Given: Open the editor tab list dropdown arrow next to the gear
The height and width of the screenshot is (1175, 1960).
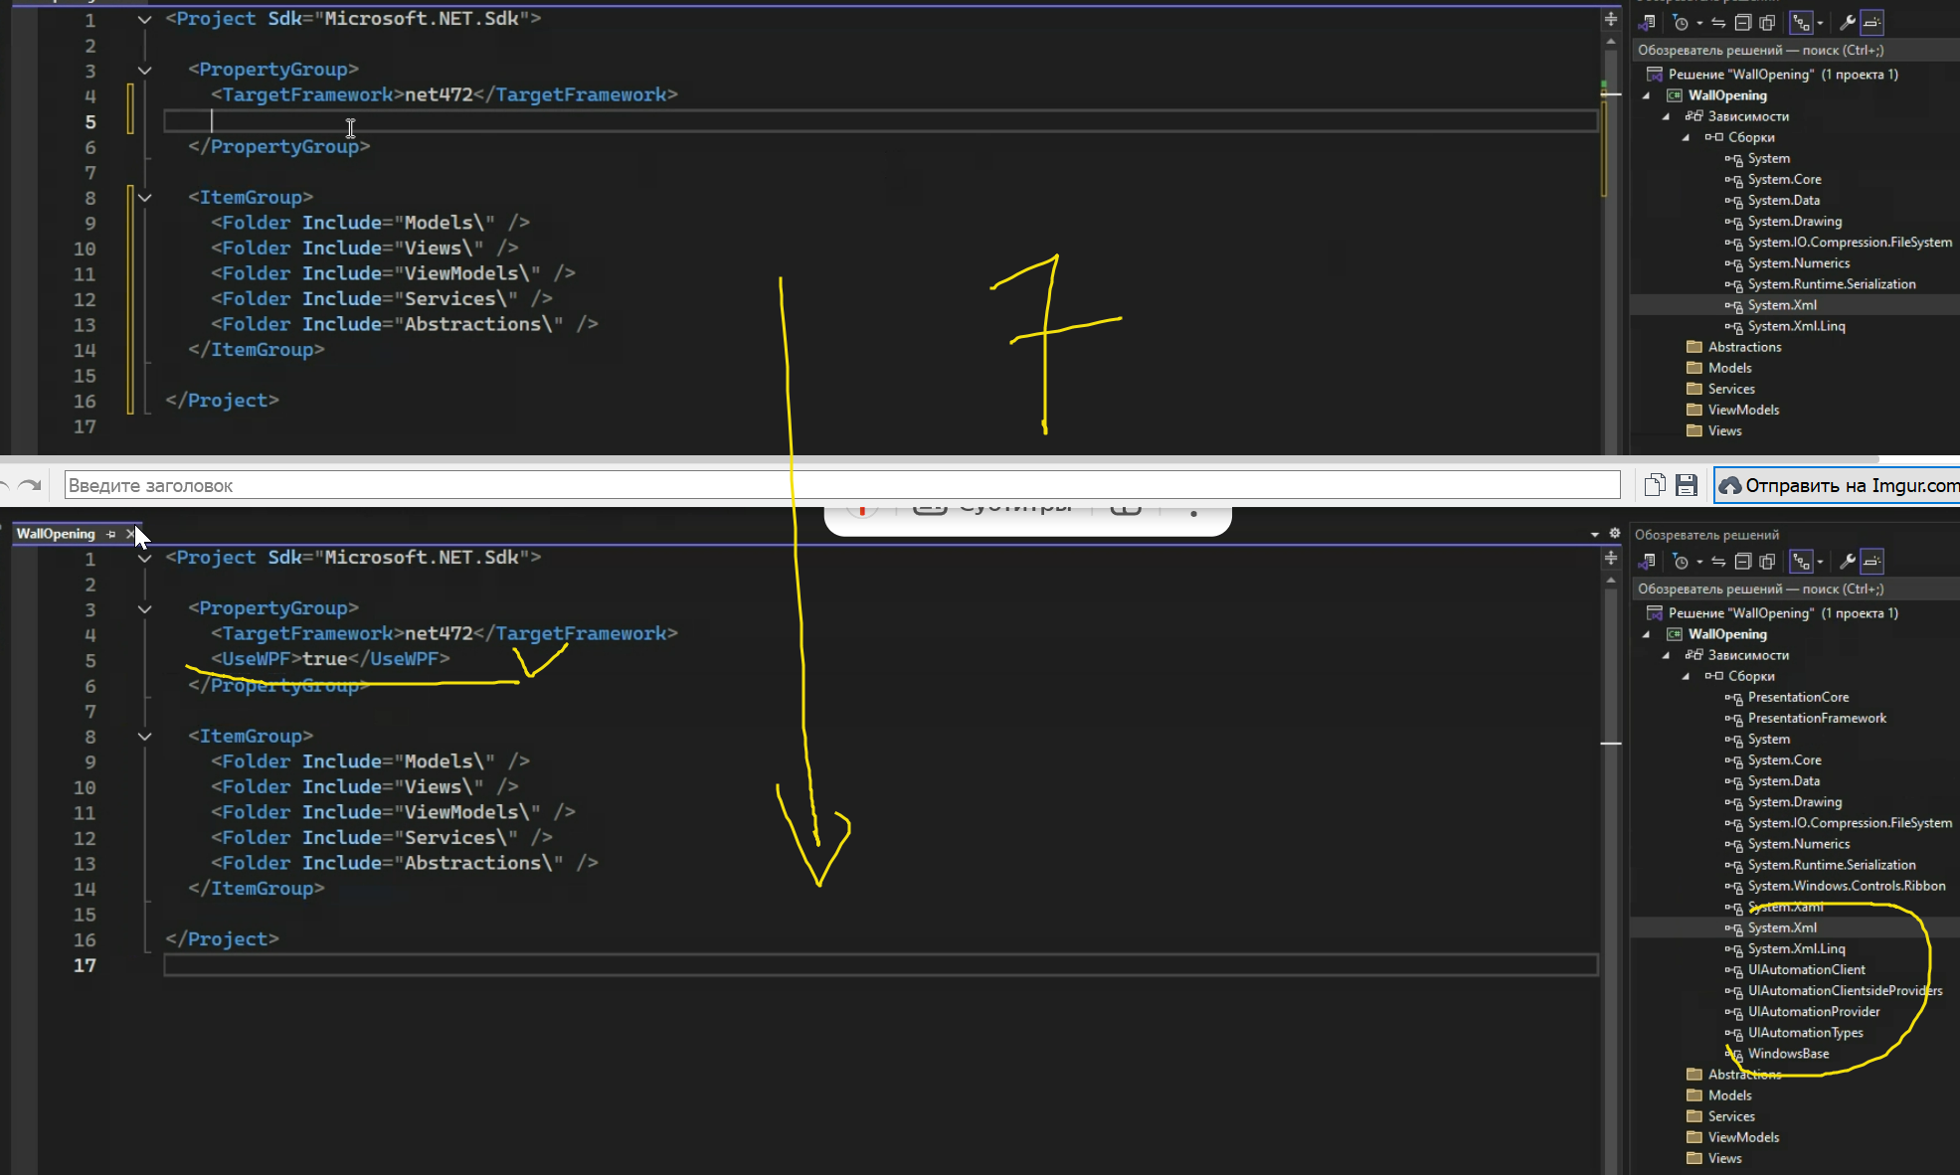Looking at the screenshot, I should (1595, 535).
